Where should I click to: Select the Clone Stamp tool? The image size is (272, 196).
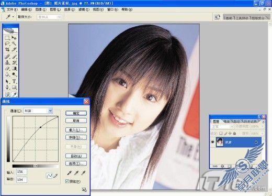tap(7, 62)
